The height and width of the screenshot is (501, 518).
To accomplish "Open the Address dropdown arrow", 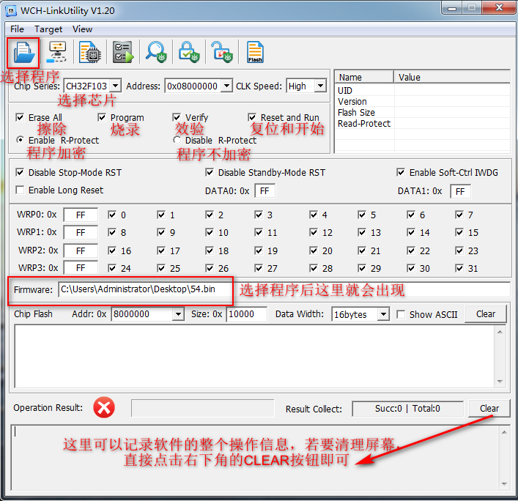I will click(x=226, y=86).
